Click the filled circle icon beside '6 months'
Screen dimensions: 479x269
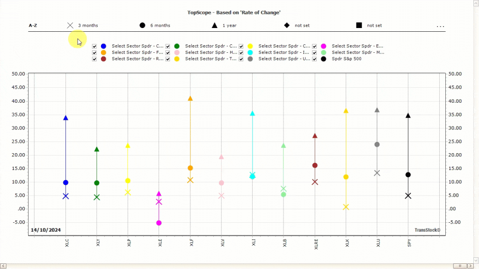142,25
